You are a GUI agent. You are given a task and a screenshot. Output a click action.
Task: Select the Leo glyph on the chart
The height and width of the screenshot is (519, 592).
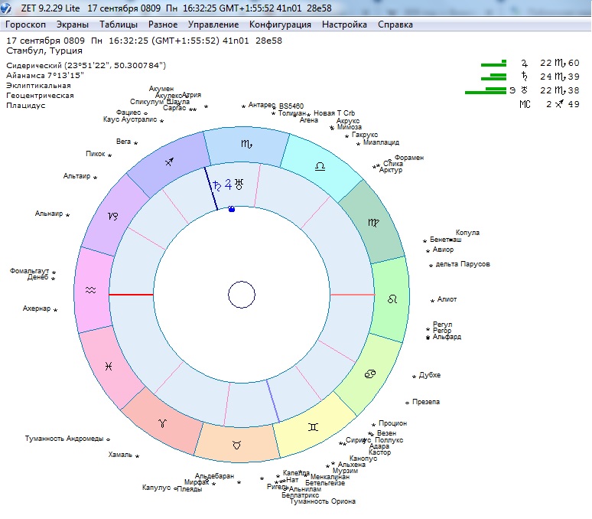(392, 298)
